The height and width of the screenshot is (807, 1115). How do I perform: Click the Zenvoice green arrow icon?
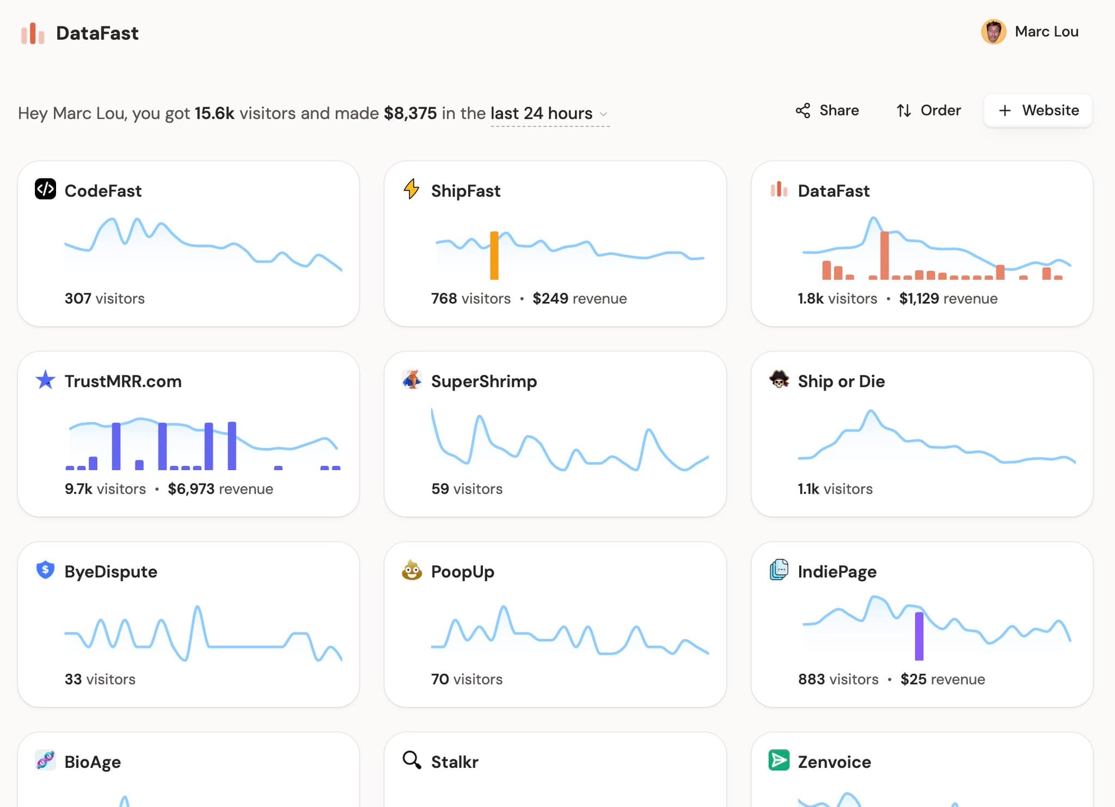pyautogui.click(x=779, y=760)
